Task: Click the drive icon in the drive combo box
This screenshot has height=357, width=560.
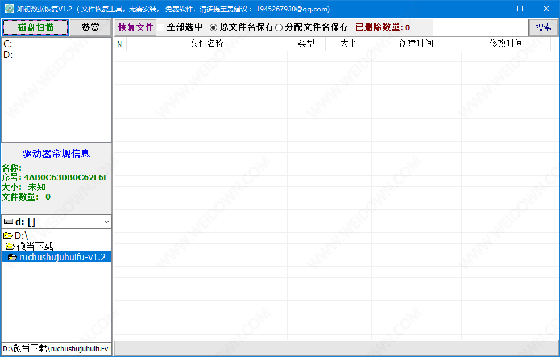Action: tap(8, 222)
